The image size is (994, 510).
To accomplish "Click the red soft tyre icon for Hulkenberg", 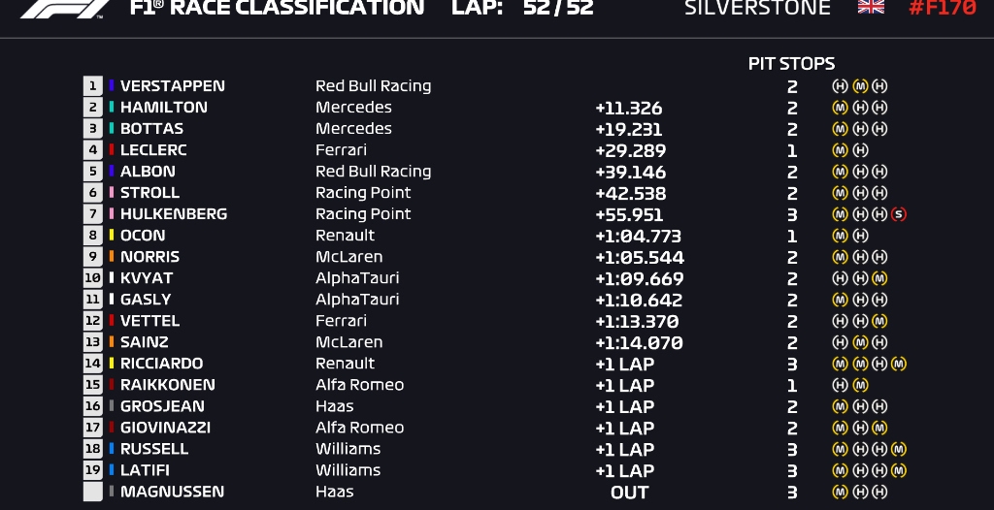I will tap(899, 214).
